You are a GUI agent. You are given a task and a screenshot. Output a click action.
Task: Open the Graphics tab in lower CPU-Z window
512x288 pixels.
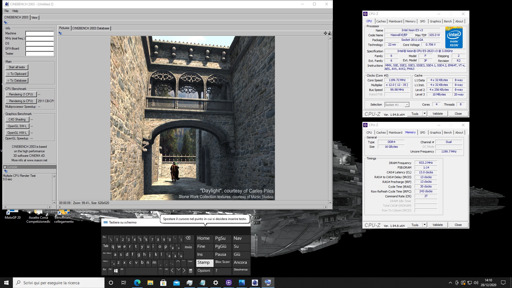pyautogui.click(x=435, y=133)
